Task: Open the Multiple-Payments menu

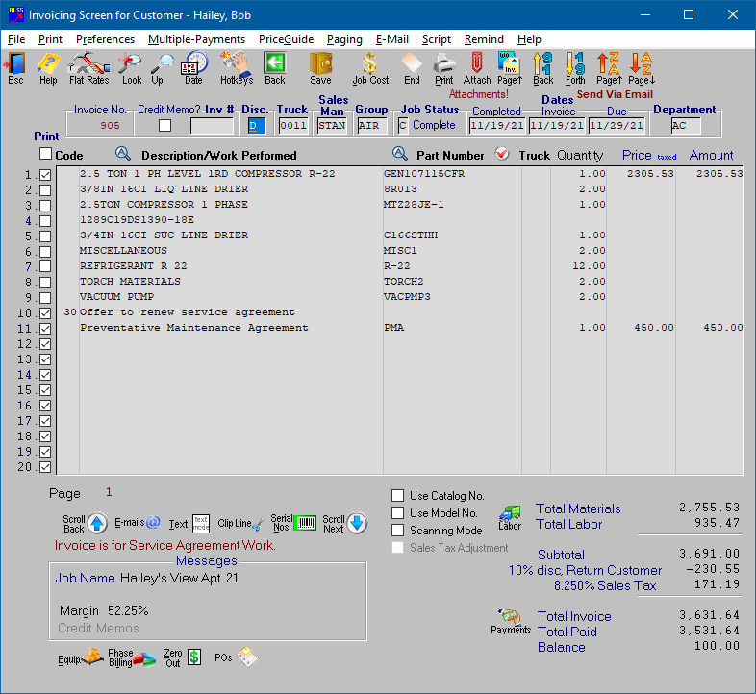Action: tap(196, 39)
